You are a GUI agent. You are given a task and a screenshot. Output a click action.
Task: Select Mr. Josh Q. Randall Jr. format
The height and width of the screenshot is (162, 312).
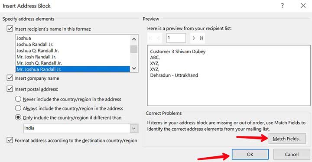pos(73,63)
